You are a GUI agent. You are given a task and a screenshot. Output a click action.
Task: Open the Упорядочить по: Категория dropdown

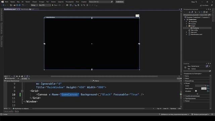coord(193,74)
